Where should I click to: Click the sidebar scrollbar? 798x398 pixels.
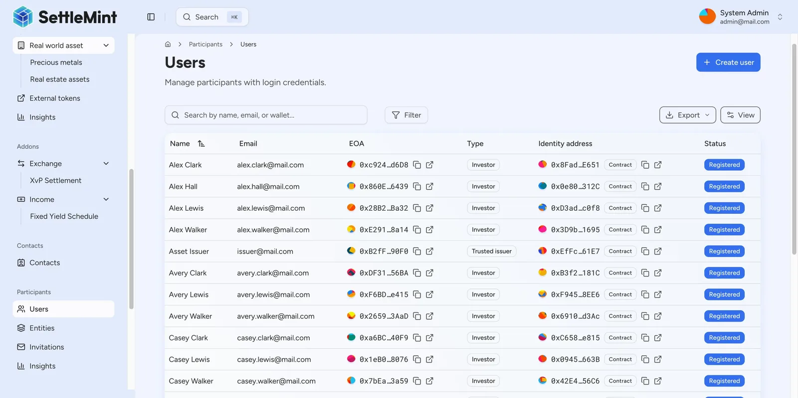[x=131, y=239]
